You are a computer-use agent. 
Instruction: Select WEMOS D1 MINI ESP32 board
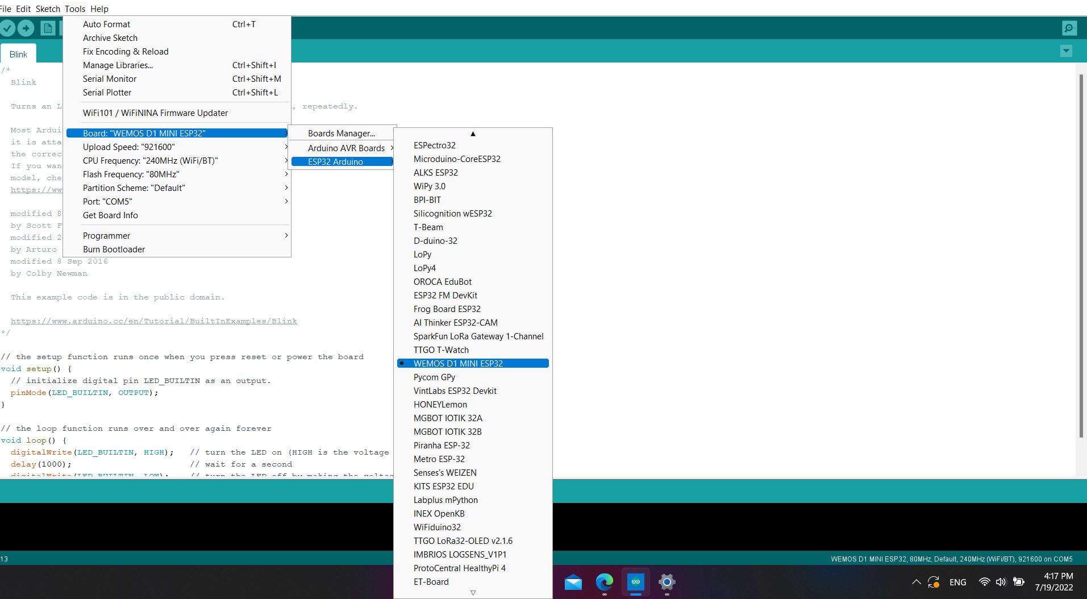pos(473,364)
